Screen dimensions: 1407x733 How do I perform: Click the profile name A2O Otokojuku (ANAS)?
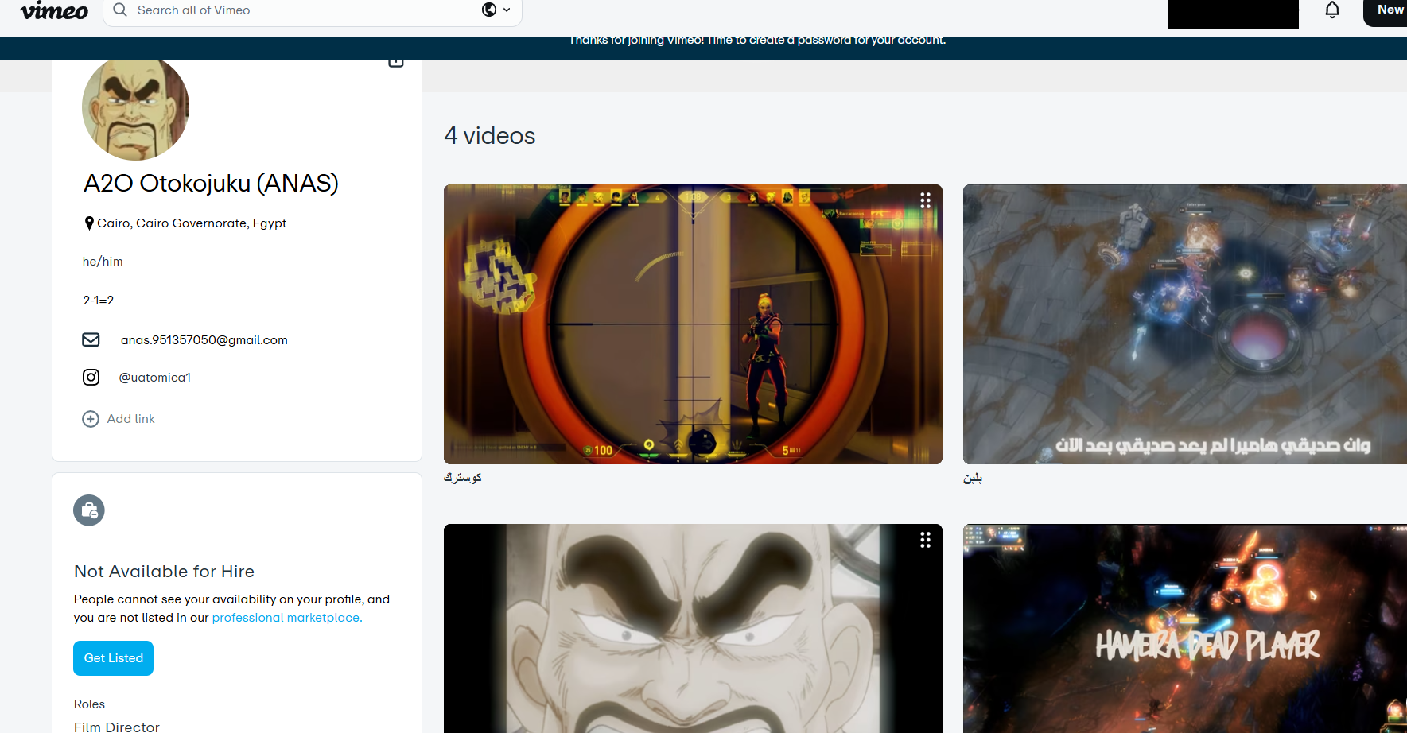[x=211, y=184]
